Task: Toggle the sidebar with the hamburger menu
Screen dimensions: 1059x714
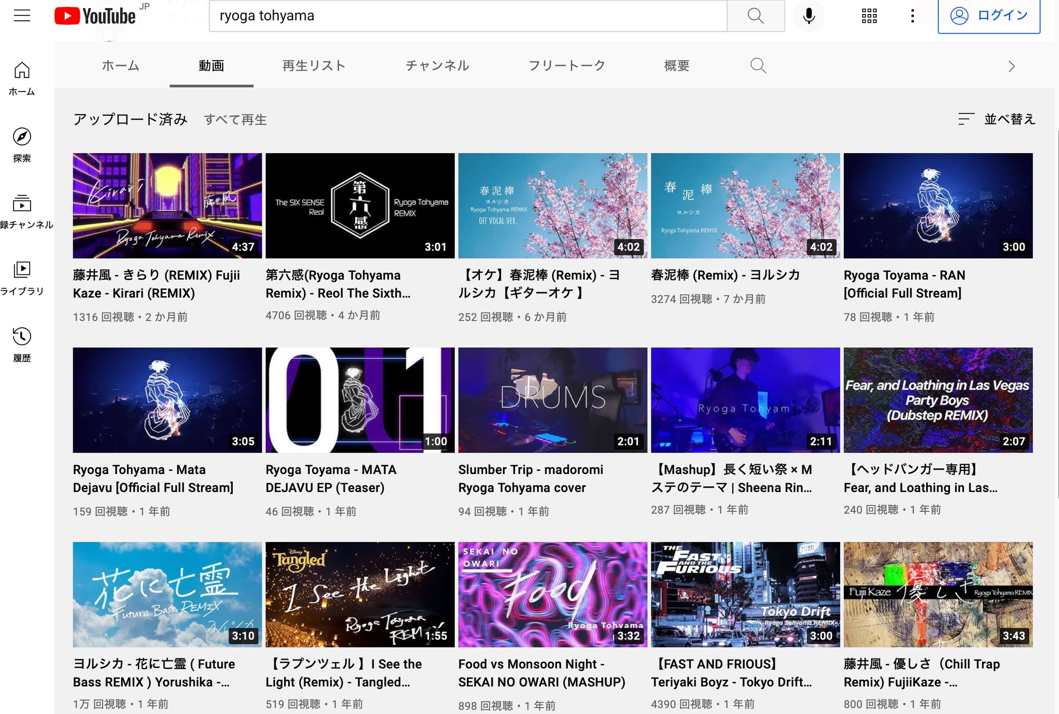Action: coord(23,16)
